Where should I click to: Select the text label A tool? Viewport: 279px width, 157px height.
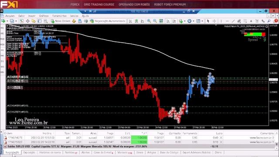pyautogui.click(x=251, y=21)
